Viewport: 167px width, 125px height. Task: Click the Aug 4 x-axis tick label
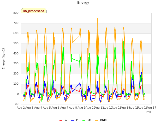click(x=38, y=108)
